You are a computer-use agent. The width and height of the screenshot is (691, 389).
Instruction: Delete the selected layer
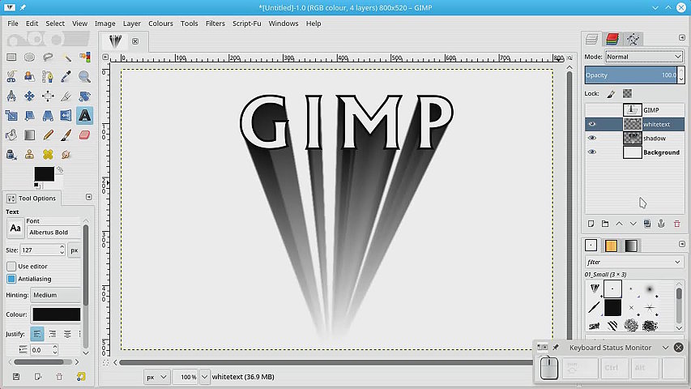click(x=677, y=224)
